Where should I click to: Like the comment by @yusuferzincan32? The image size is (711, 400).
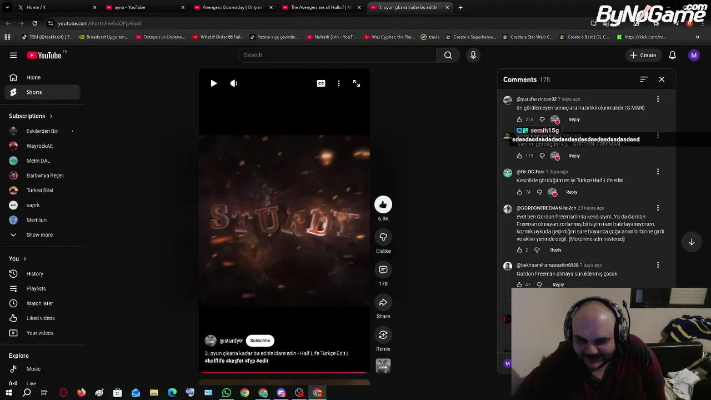[519, 119]
